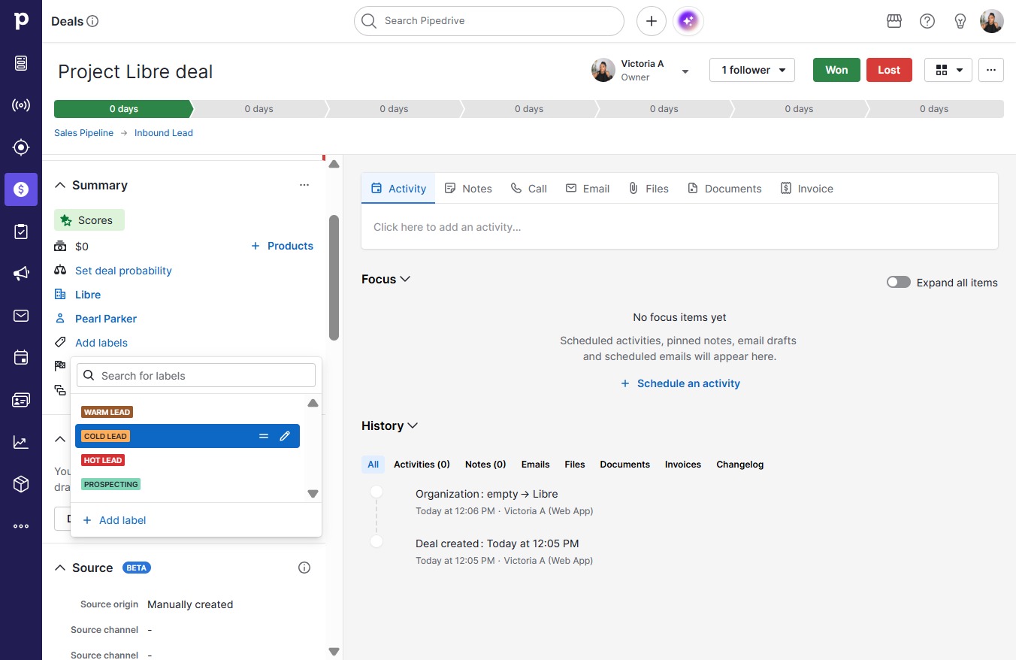
Task: Collapse the Source section
Action: click(x=60, y=568)
